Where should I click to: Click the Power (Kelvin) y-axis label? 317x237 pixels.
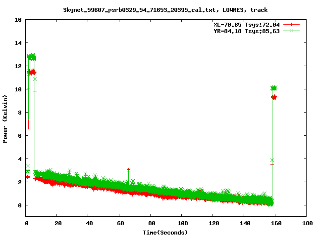pyautogui.click(x=5, y=119)
